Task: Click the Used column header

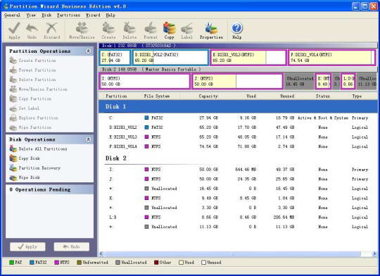Action: click(251, 96)
